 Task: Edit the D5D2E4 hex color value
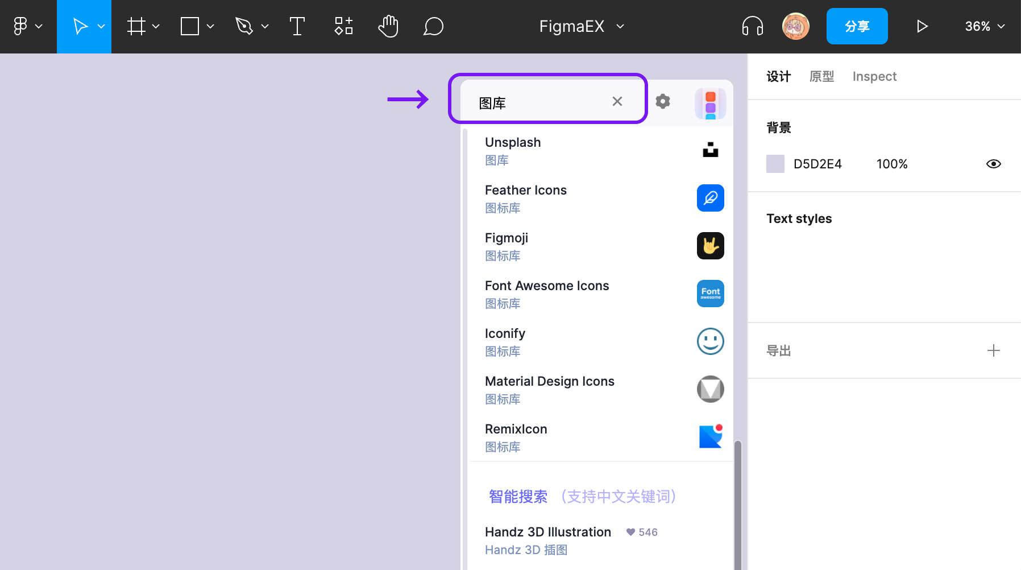817,164
